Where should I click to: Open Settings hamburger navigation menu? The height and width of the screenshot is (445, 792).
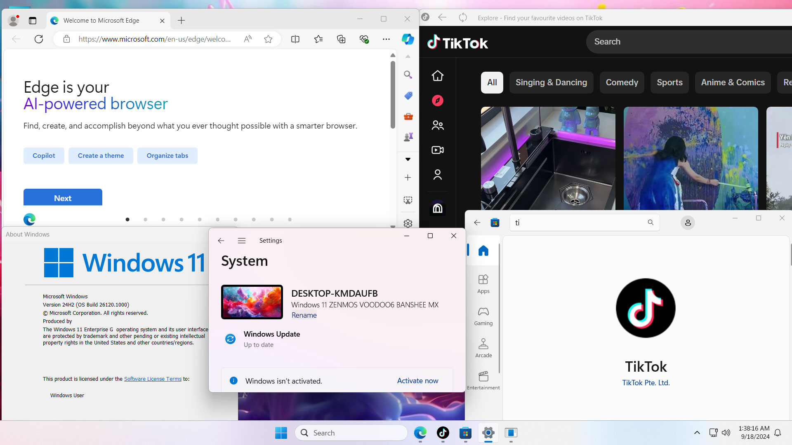(242, 241)
